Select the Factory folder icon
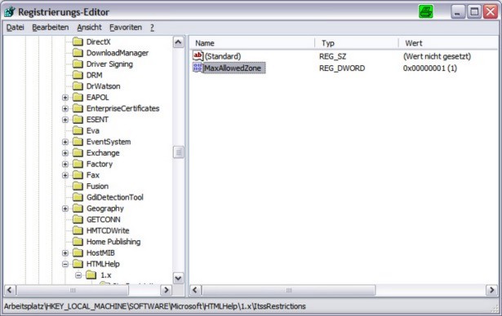This screenshot has height=316, width=502. tap(78, 165)
